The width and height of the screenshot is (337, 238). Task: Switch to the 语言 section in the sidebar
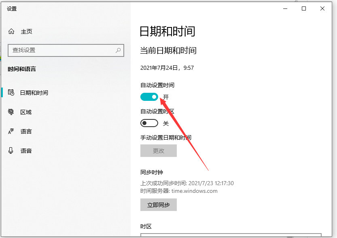click(26, 131)
